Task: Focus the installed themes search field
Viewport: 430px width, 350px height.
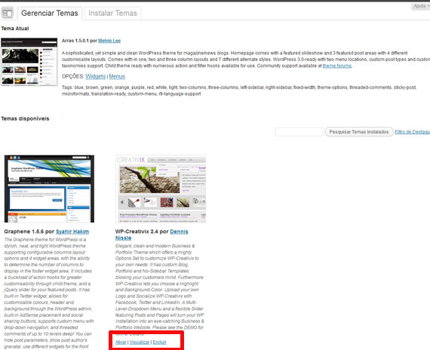Action: point(299,132)
